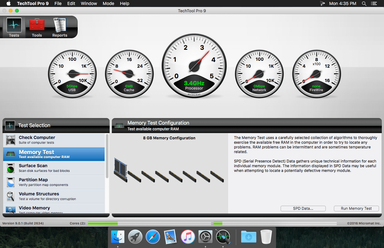The image size is (384, 248).
Task: Click the menu bar clock Mon 4:35 PM
Action: (x=343, y=3)
